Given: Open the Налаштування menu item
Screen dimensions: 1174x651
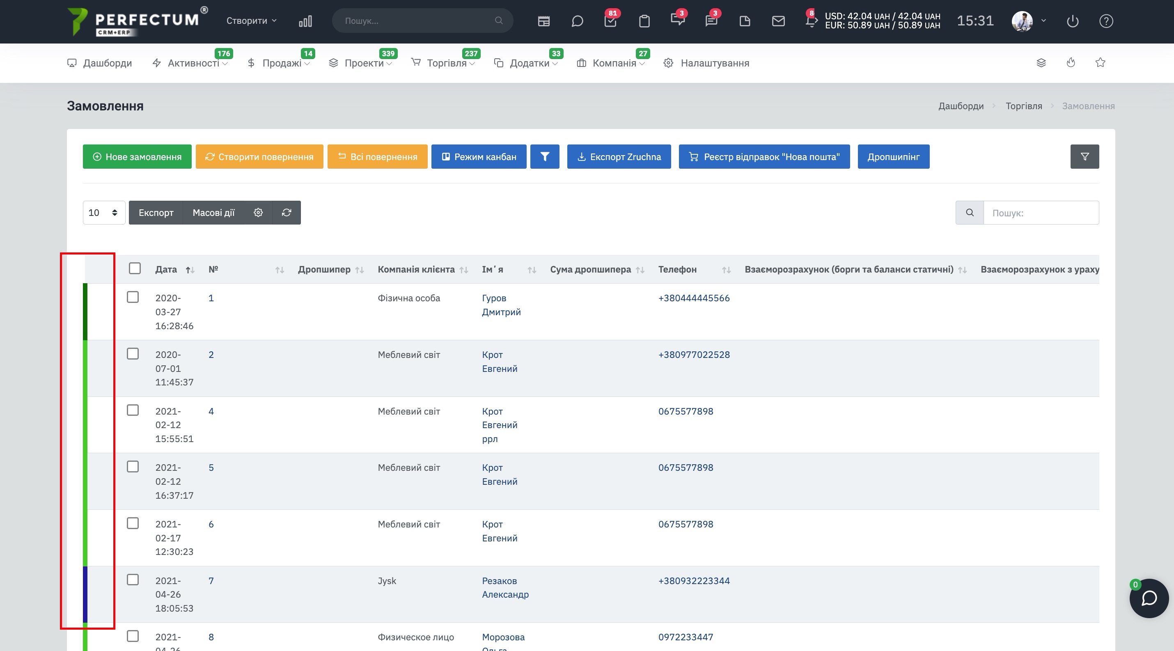Looking at the screenshot, I should click(706, 63).
